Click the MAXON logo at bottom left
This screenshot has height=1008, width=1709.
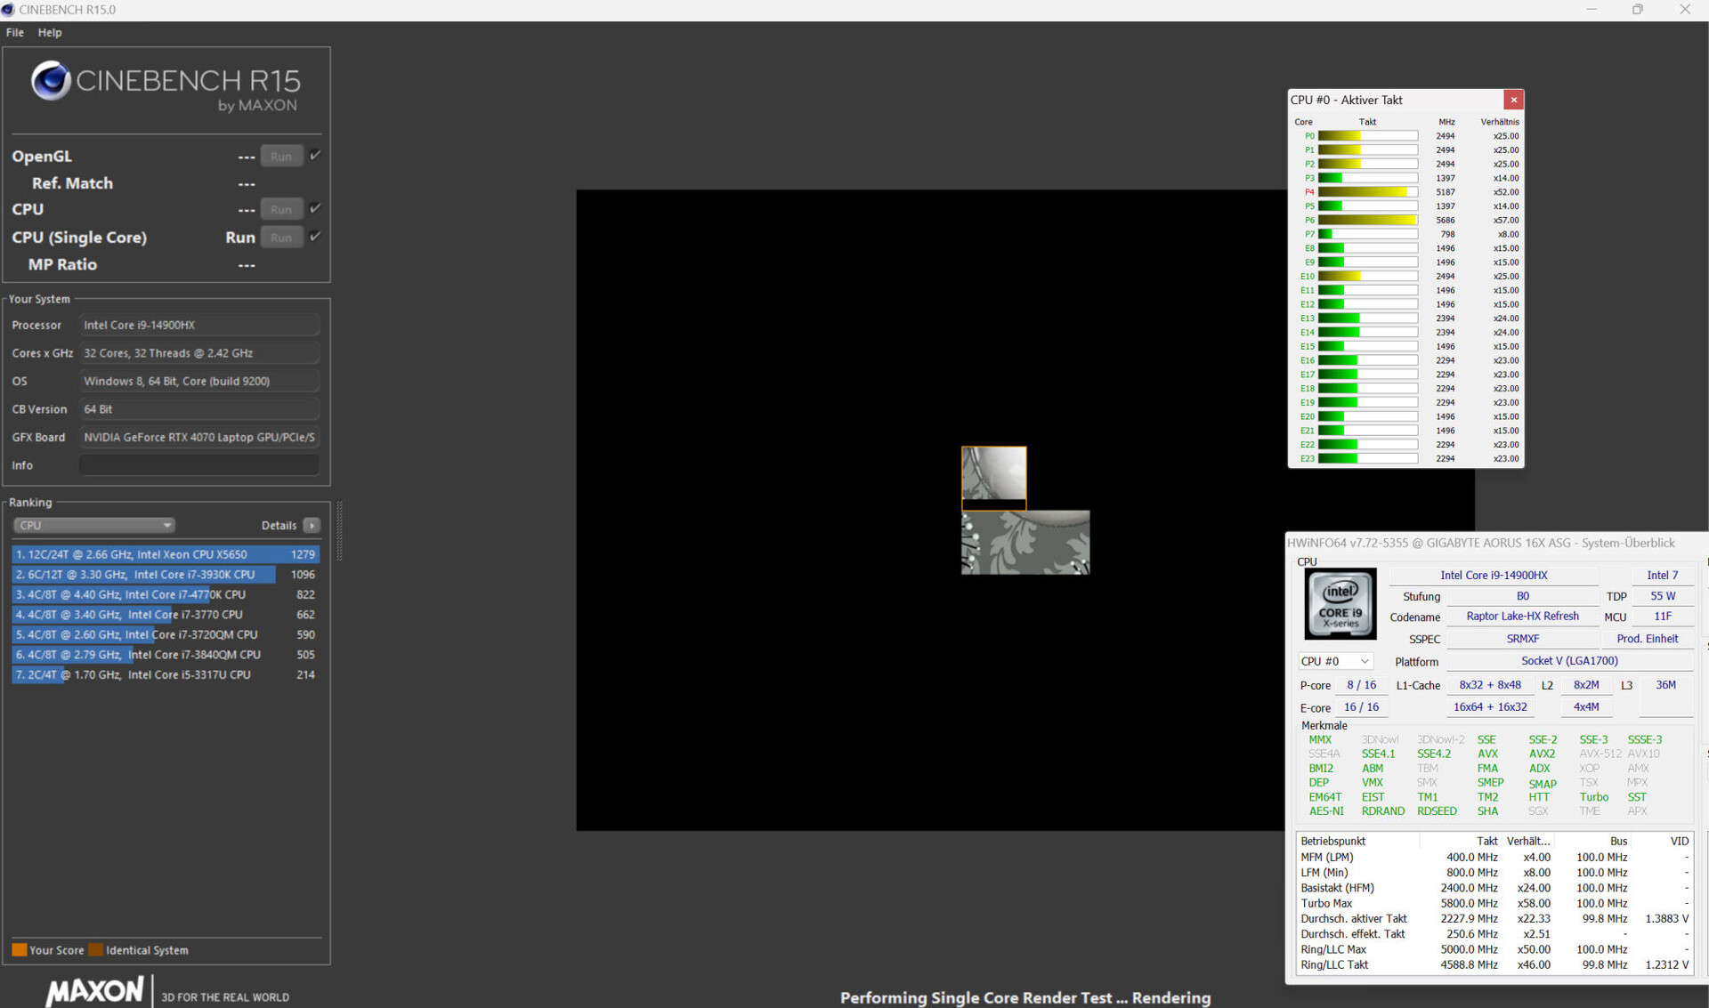point(94,990)
